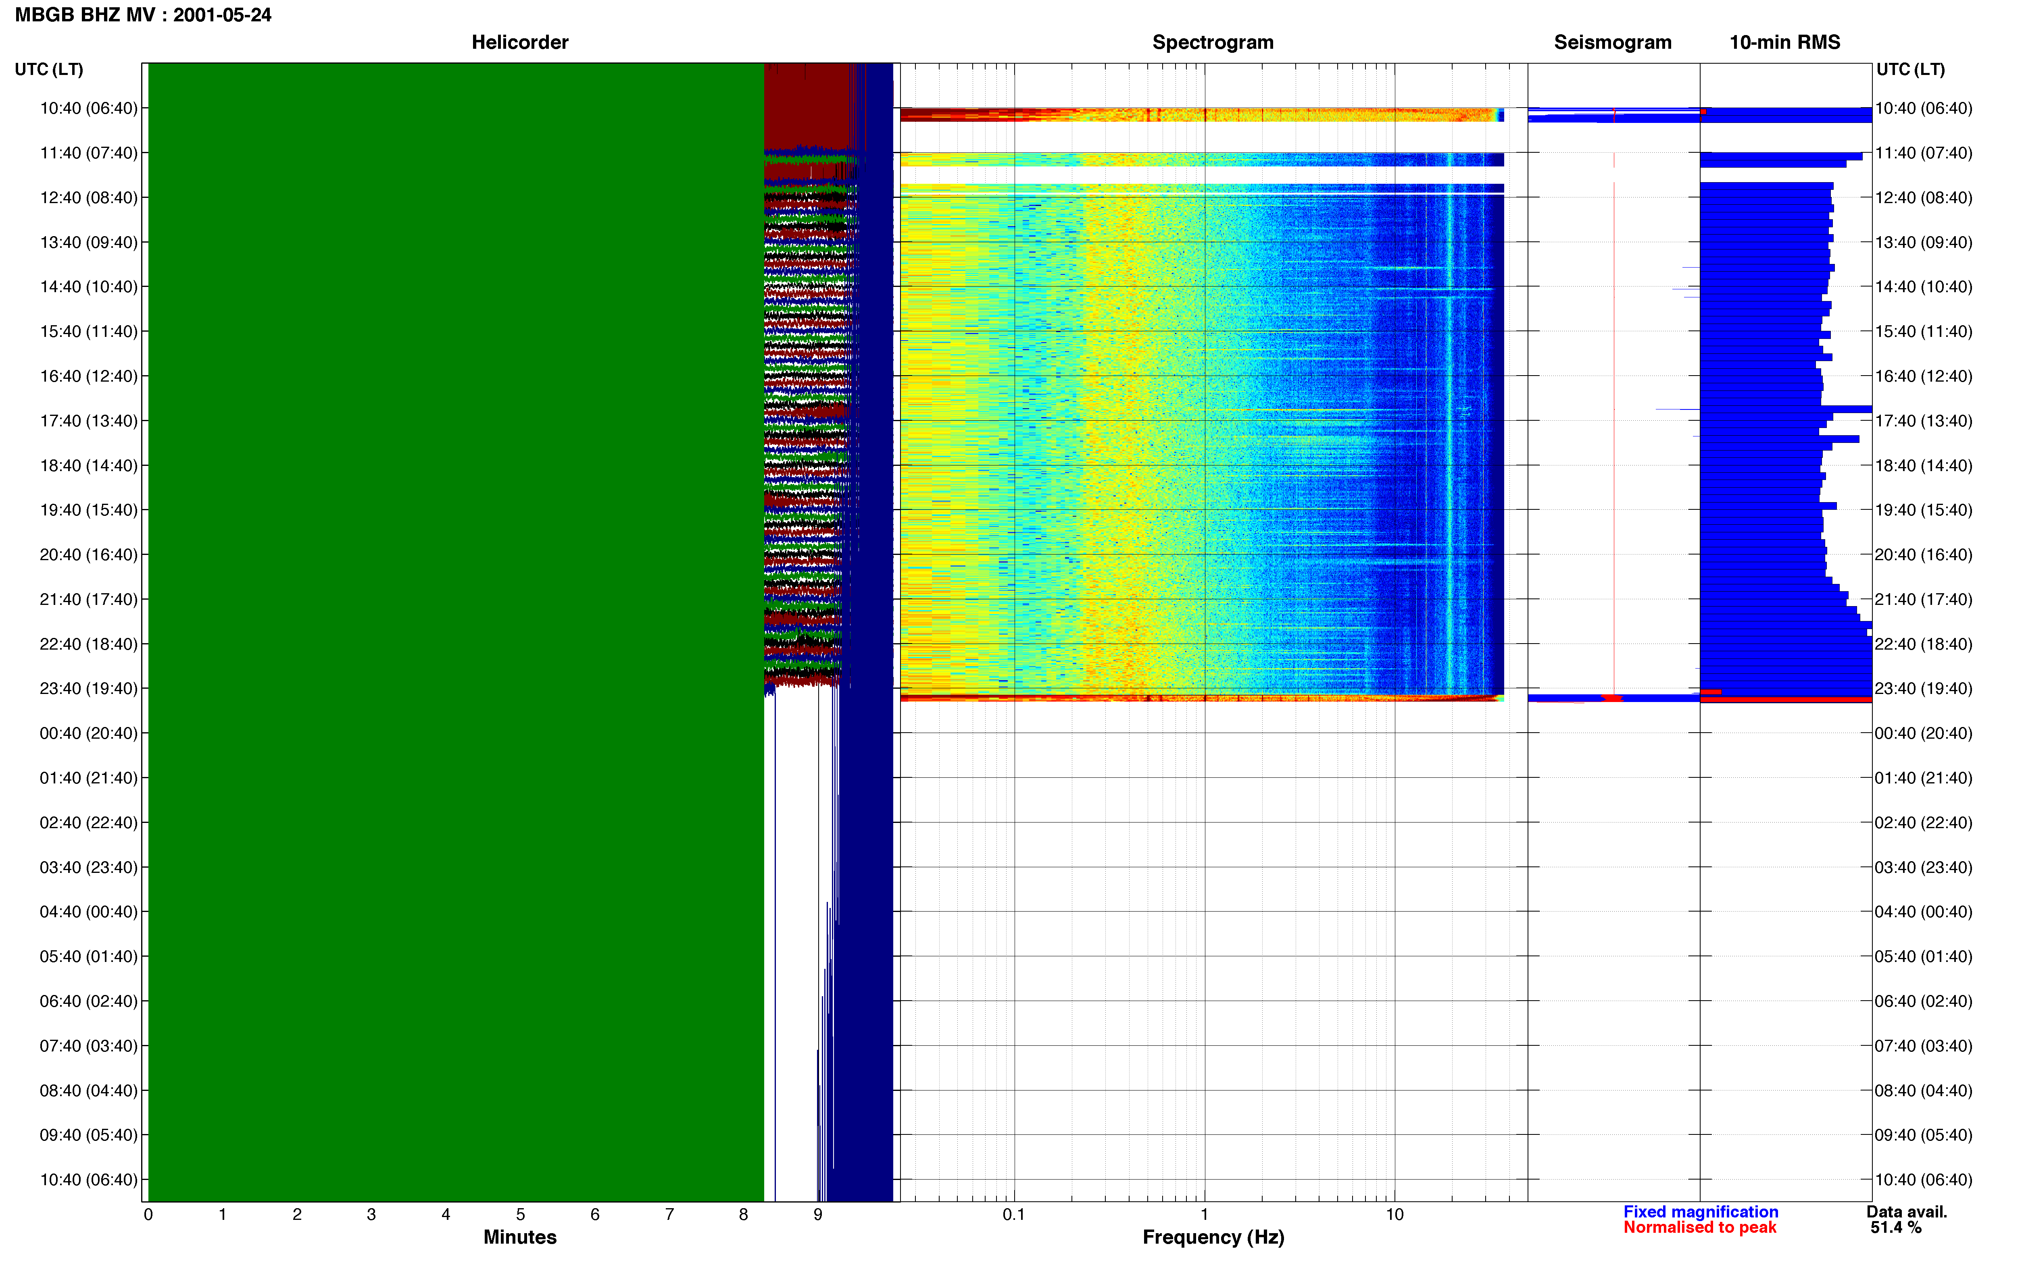Click the left 15:40 (11:40) time label
This screenshot has height=1265, width=2024.
(89, 331)
